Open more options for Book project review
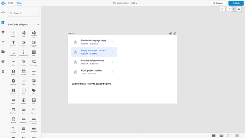245x138 pixels. point(113,72)
